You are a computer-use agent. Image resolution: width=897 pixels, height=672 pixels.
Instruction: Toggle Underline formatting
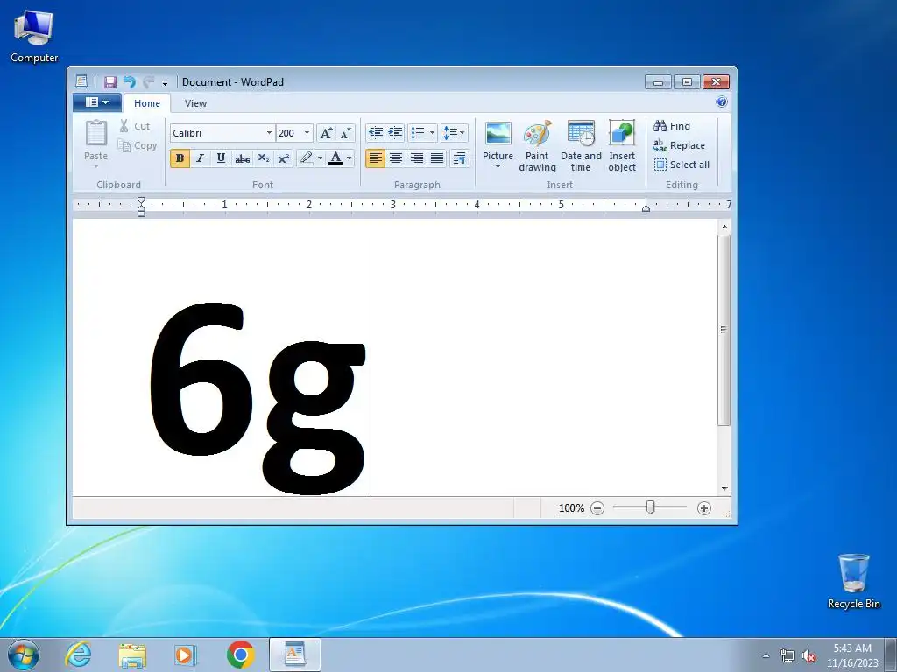click(x=221, y=158)
